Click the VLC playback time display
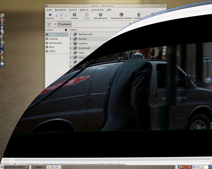The width and height of the screenshot is (212, 169). tap(9, 164)
